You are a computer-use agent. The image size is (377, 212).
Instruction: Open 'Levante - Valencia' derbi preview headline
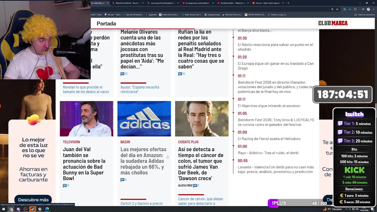tap(276, 169)
